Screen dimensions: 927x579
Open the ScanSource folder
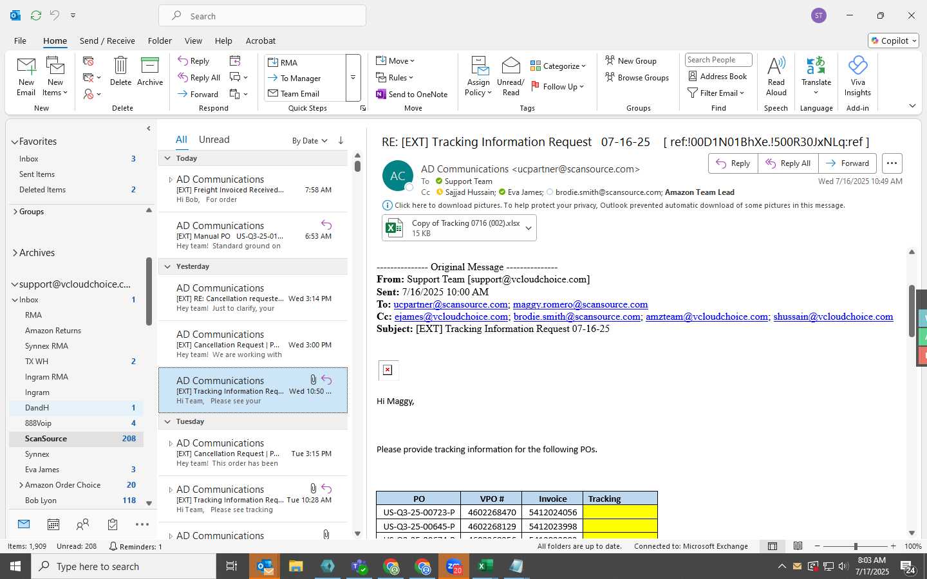coord(76,439)
